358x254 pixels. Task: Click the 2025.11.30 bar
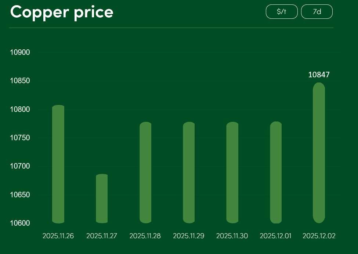pos(232,172)
